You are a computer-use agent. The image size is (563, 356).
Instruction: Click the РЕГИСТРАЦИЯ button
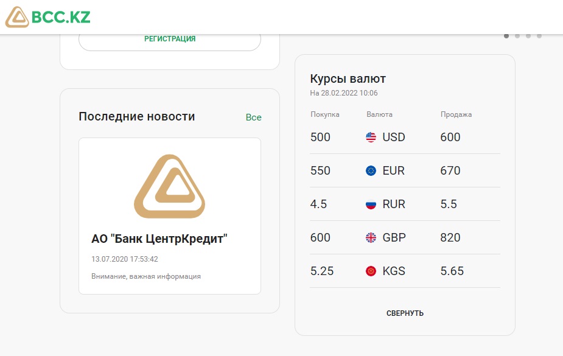170,39
